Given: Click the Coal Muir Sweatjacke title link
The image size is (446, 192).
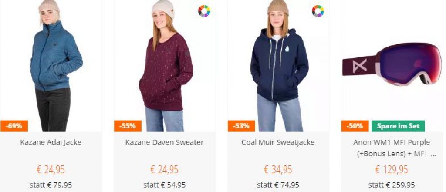Looking at the screenshot, I should click(x=278, y=142).
